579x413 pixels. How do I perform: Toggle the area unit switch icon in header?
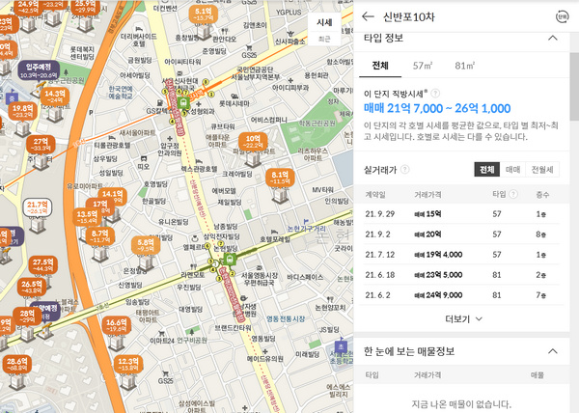(x=562, y=17)
